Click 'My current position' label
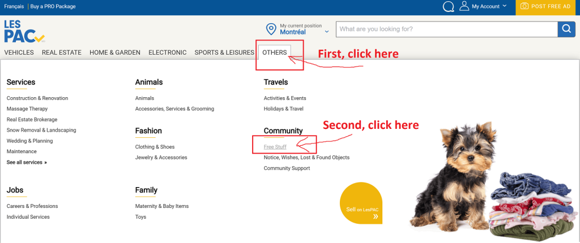Viewport: 580px width, 243px height. point(301,26)
